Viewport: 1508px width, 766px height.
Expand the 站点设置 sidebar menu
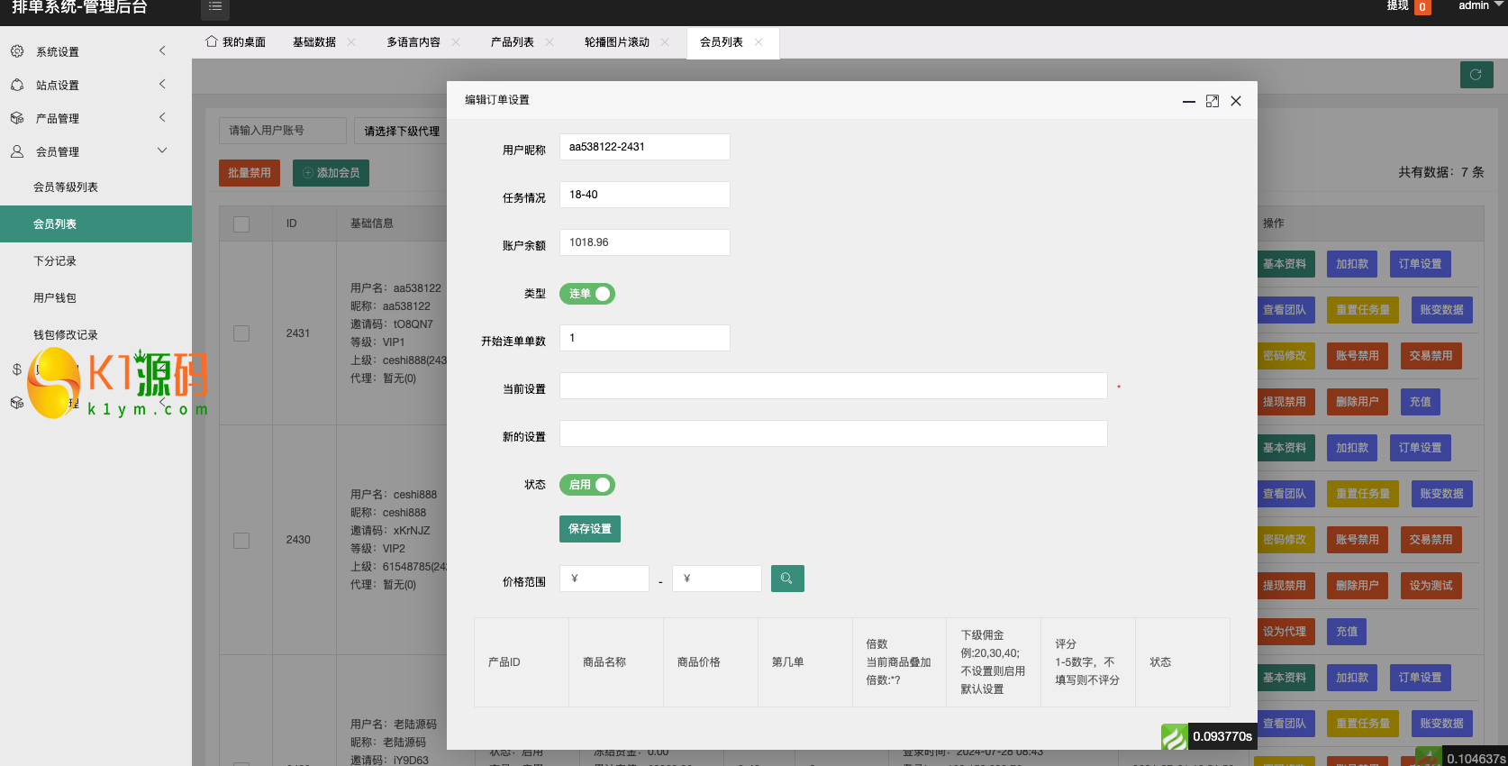click(90, 85)
